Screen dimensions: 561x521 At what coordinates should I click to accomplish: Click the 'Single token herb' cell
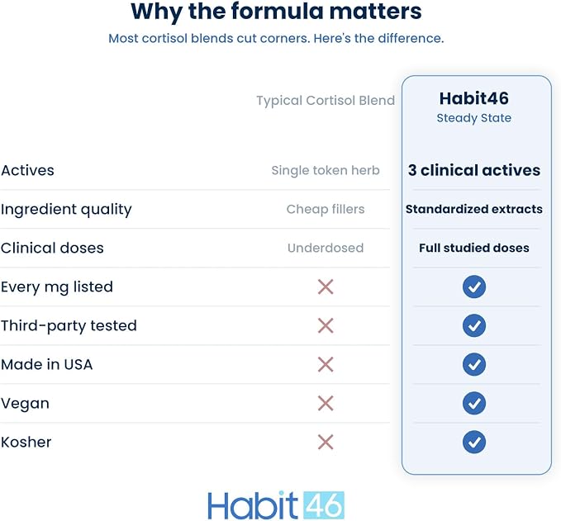pos(326,170)
